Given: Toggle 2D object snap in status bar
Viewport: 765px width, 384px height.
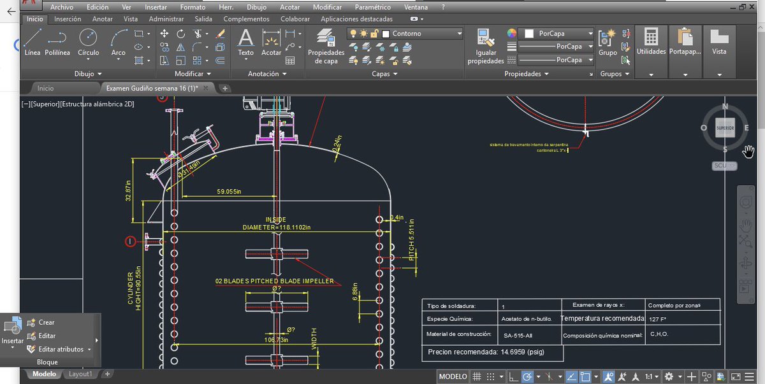Looking at the screenshot, I should point(586,376).
